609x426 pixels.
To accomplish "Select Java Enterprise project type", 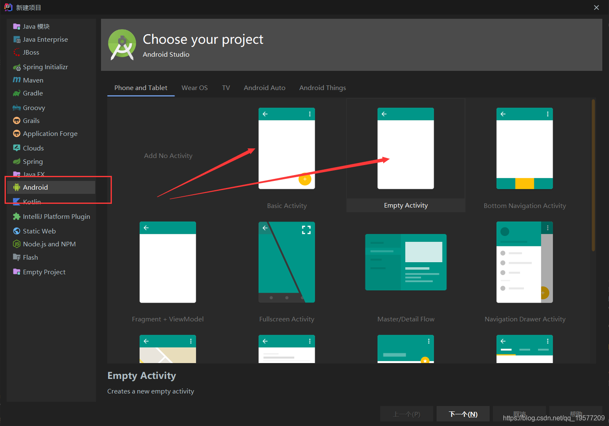I will point(45,40).
